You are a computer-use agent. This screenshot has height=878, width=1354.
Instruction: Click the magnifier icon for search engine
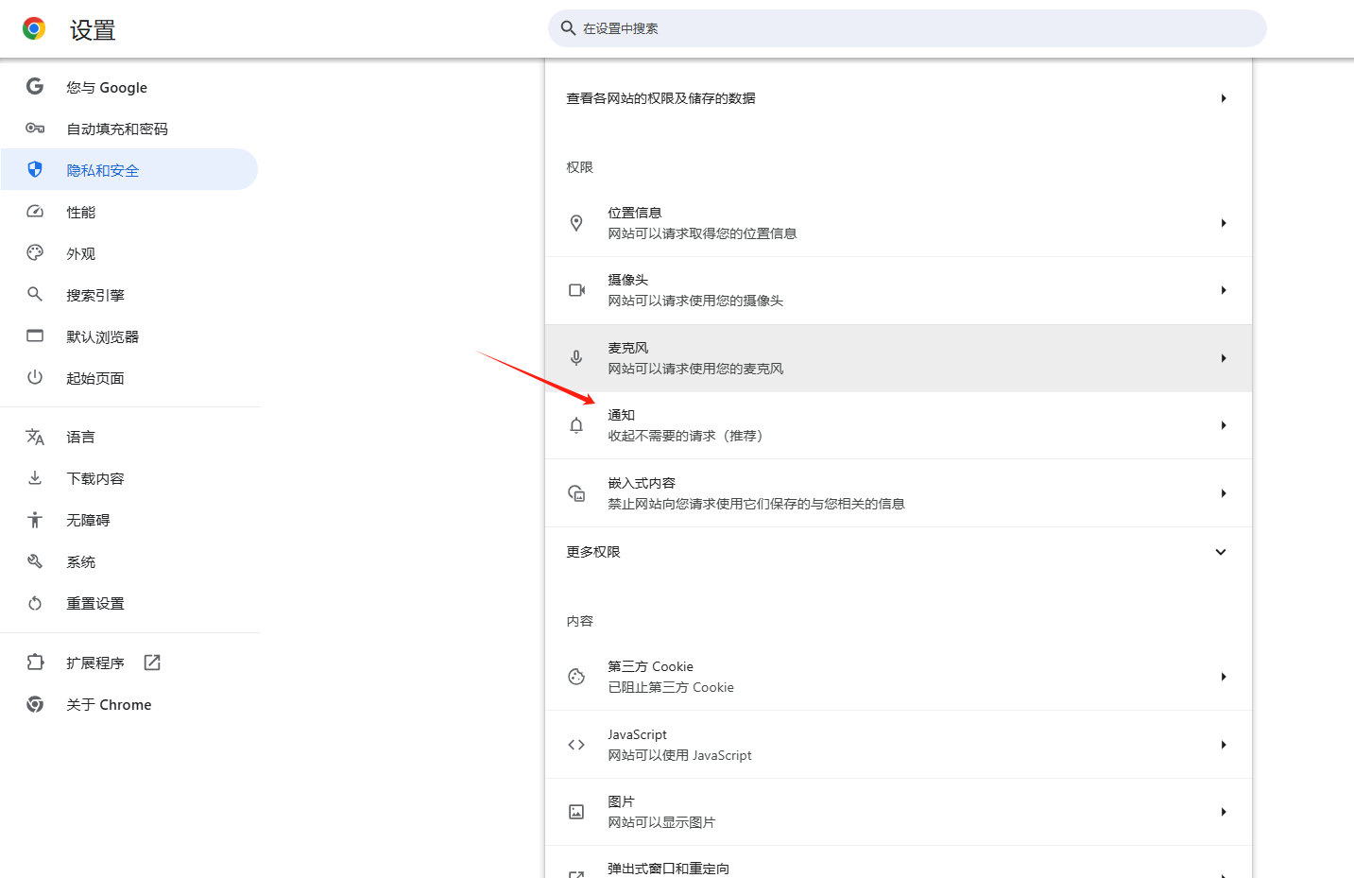(35, 295)
